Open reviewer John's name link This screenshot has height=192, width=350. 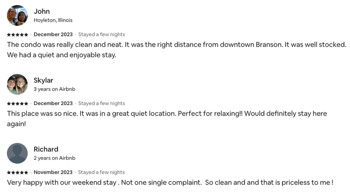pos(42,11)
